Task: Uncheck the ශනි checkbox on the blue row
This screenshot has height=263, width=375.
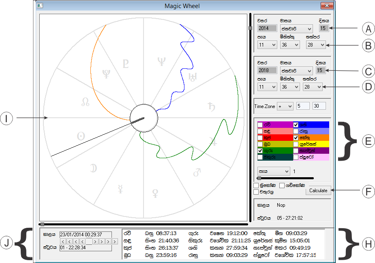Action: 296,125
